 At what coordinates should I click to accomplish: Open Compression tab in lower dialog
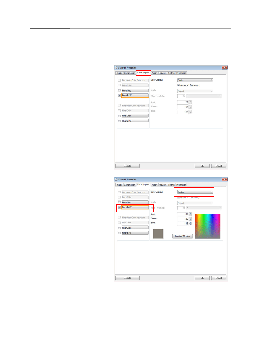coord(129,185)
